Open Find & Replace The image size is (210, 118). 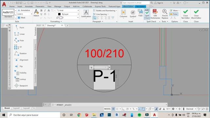pos(165,14)
